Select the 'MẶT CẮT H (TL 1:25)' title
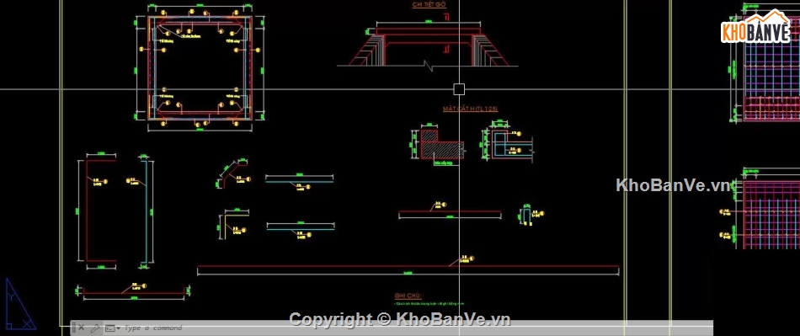Image resolution: width=800 pixels, height=336 pixels. click(470, 109)
